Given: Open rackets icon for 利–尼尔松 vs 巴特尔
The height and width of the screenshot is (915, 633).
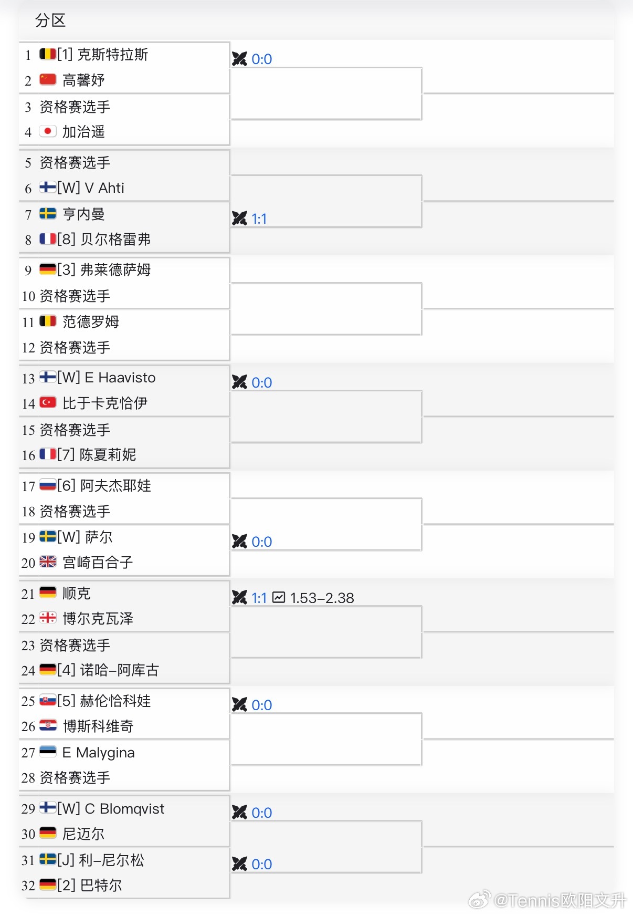Looking at the screenshot, I should pos(240,864).
